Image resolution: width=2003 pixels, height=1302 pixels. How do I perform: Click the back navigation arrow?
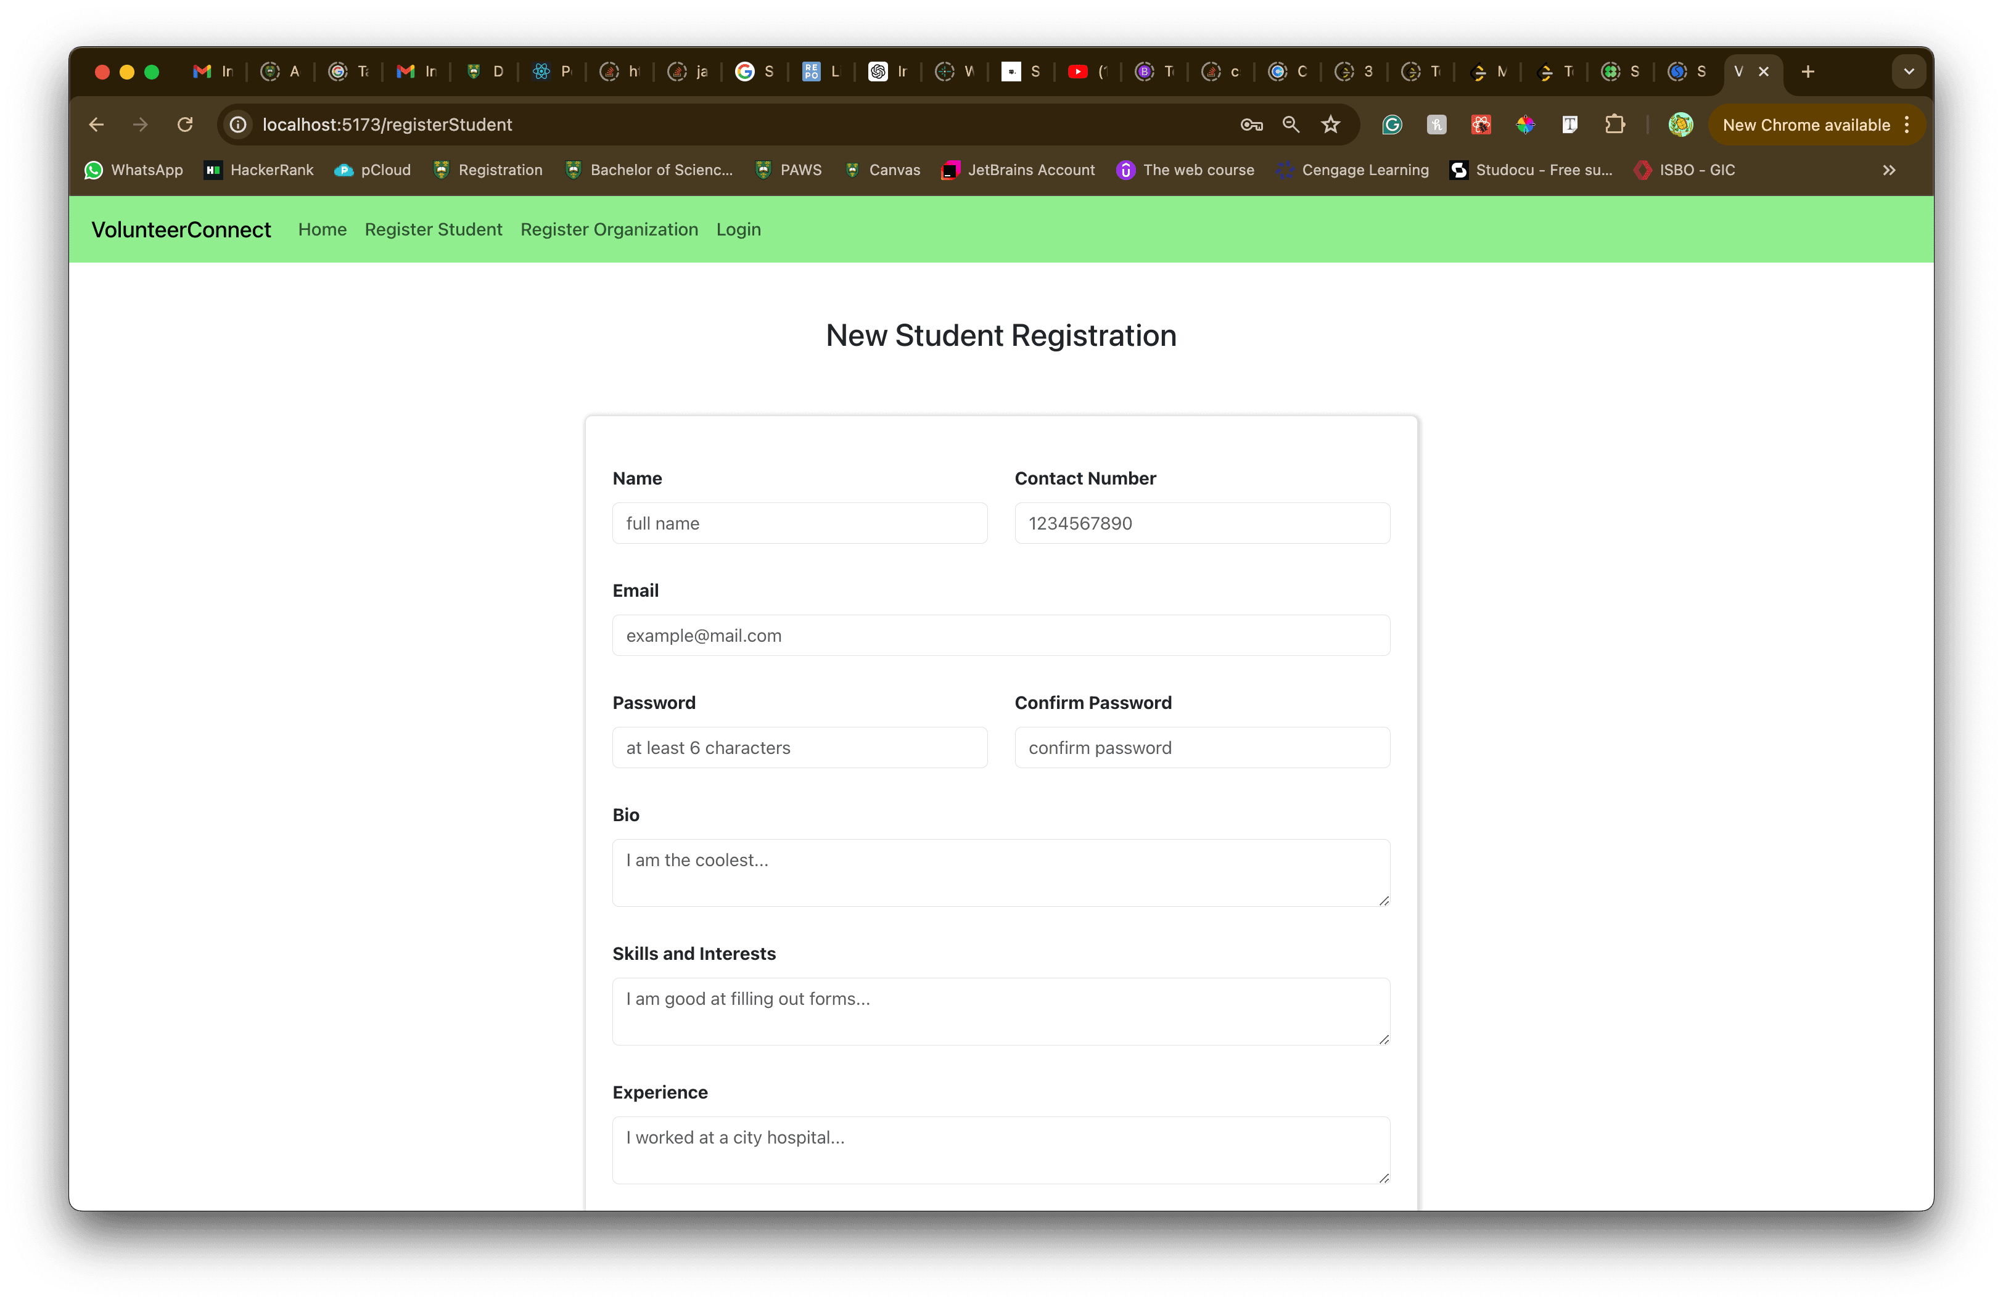point(96,125)
